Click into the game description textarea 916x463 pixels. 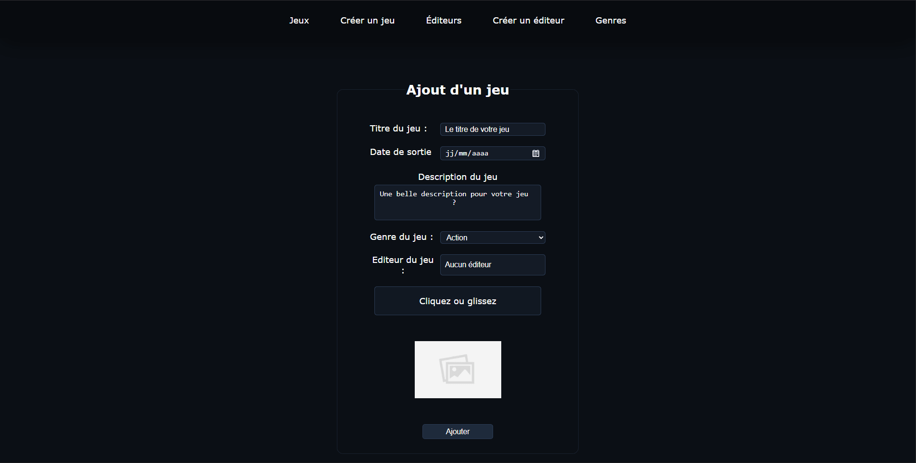pyautogui.click(x=458, y=202)
